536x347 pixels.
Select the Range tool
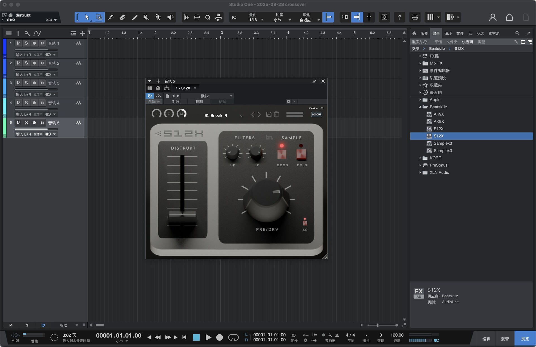[99, 17]
